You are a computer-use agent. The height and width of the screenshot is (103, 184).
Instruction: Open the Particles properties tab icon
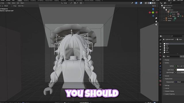[x=160, y=69]
